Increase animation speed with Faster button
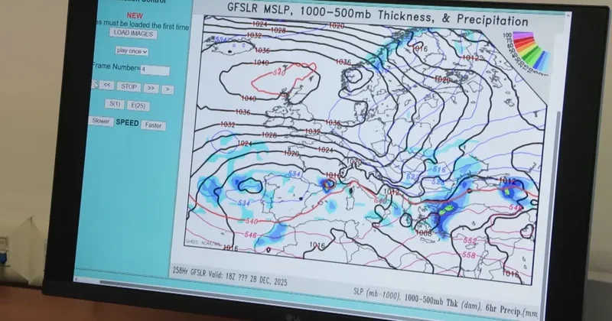 [153, 125]
